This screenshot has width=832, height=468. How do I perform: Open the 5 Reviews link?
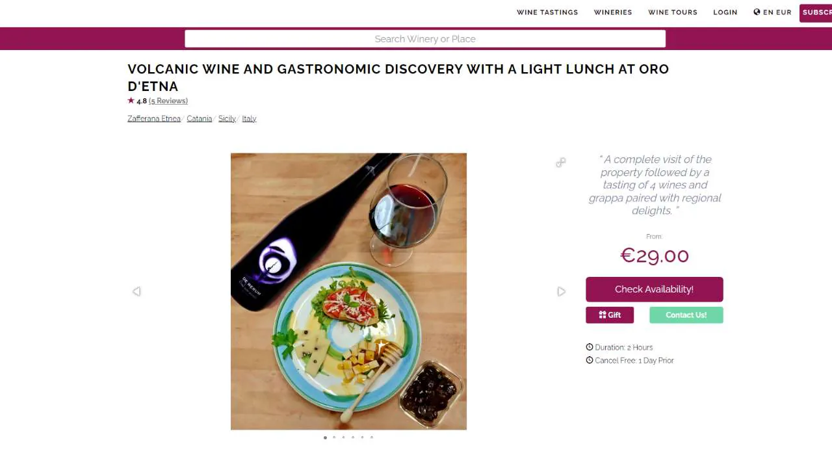168,101
